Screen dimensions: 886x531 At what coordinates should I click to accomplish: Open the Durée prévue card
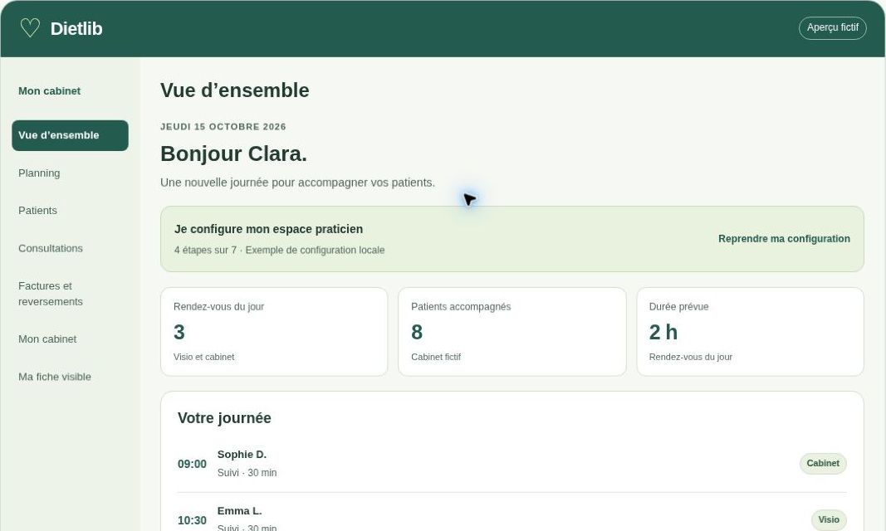[750, 332]
